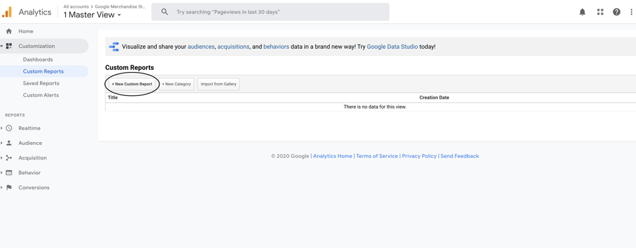Open Custom Alerts in sidebar
The height and width of the screenshot is (248, 636).
41,95
